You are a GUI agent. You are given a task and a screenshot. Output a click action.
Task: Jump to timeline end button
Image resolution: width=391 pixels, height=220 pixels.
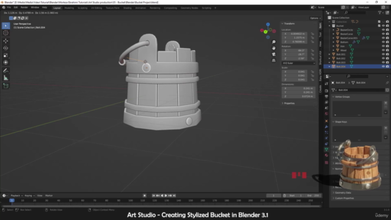coord(174,196)
